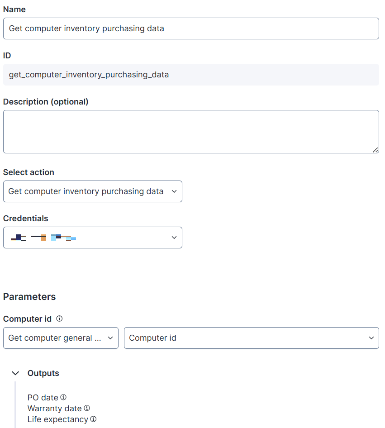Click the Parameters heading
The image size is (385, 428).
[x=29, y=297]
